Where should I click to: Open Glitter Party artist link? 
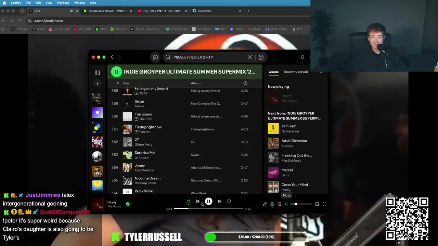click(143, 145)
